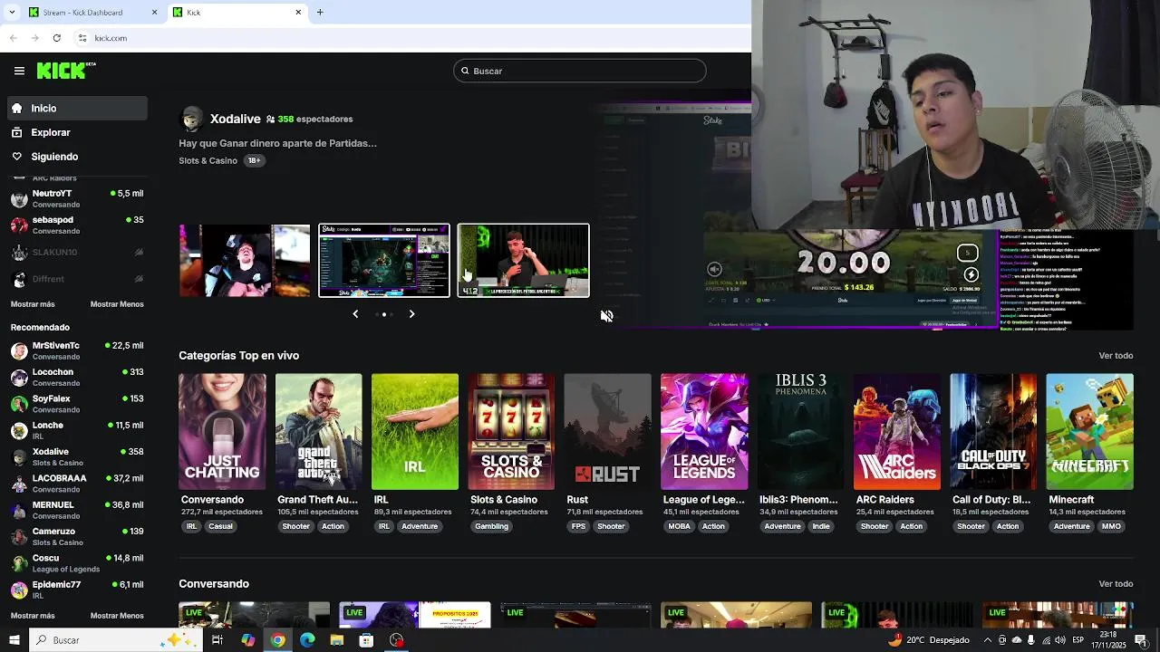This screenshot has height=652, width=1160.
Task: Click the Buscar search field
Action: tap(580, 71)
